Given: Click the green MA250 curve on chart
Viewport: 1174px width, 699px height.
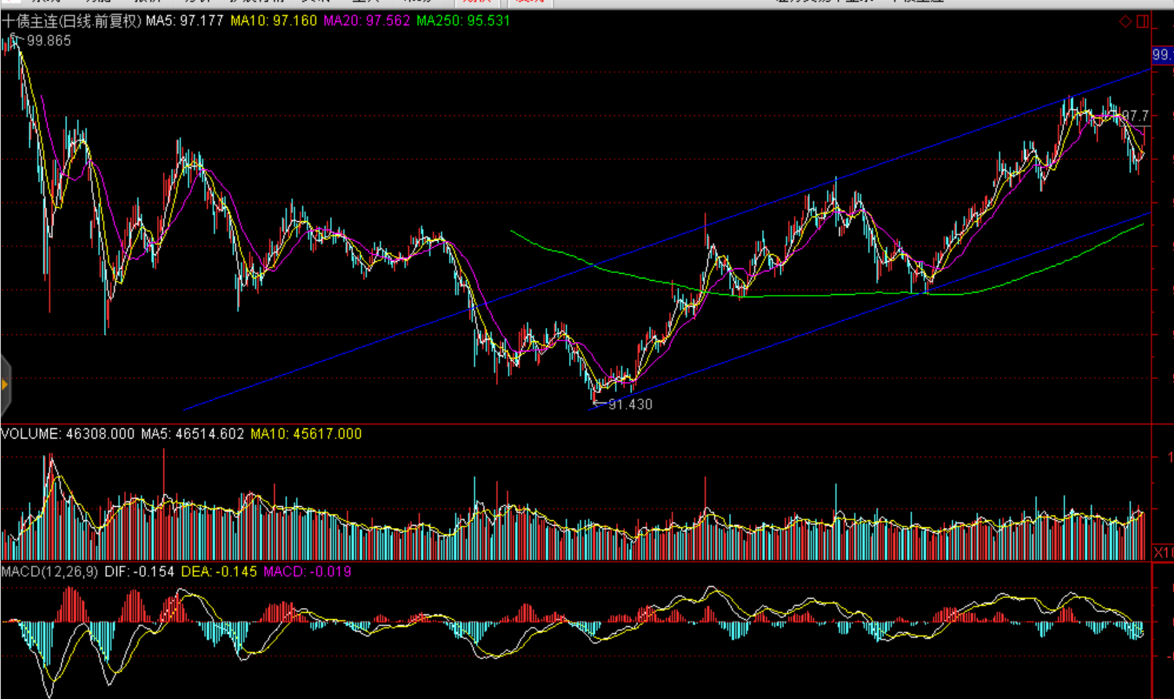Looking at the screenshot, I should click(x=824, y=294).
